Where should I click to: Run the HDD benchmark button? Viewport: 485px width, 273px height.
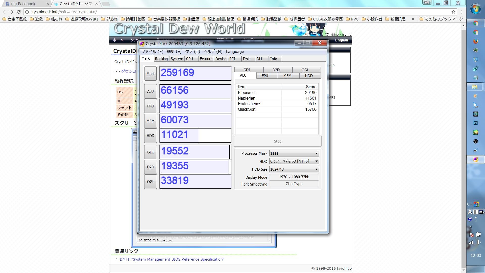pyautogui.click(x=151, y=136)
